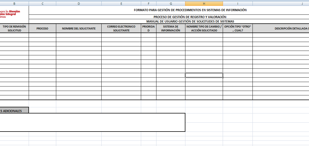309x146 pixels.
Task: Click the DESCRIPCIÓN DETALLADA header cell
Action: [281, 28]
